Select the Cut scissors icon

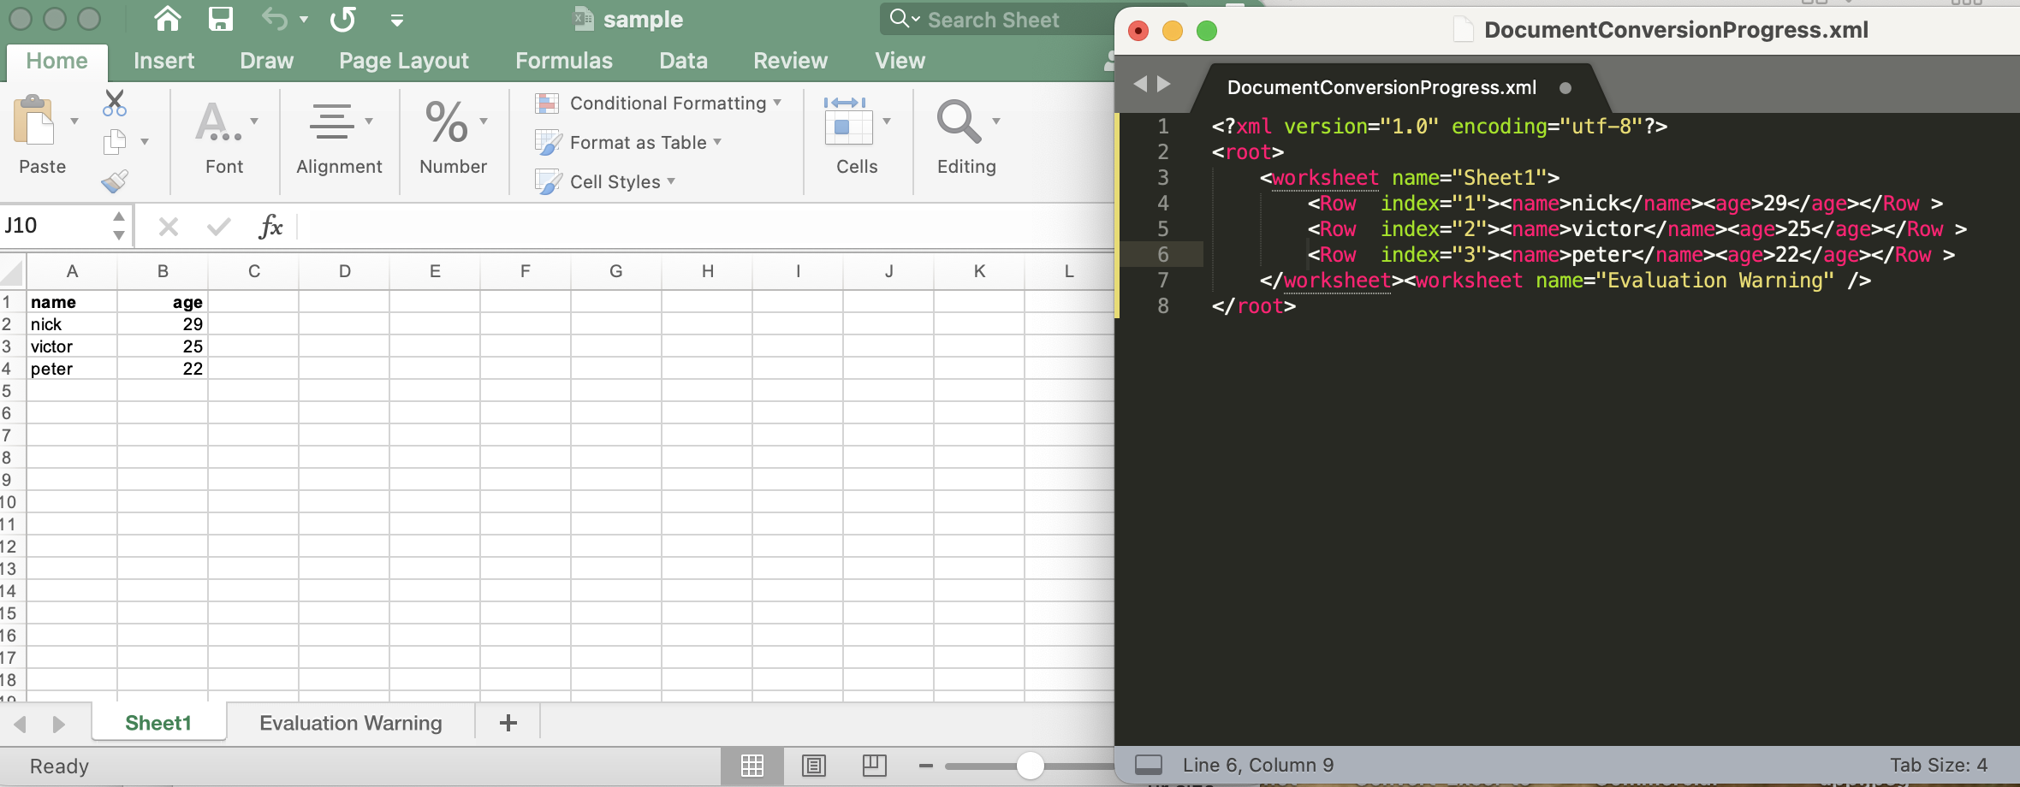pyautogui.click(x=112, y=103)
